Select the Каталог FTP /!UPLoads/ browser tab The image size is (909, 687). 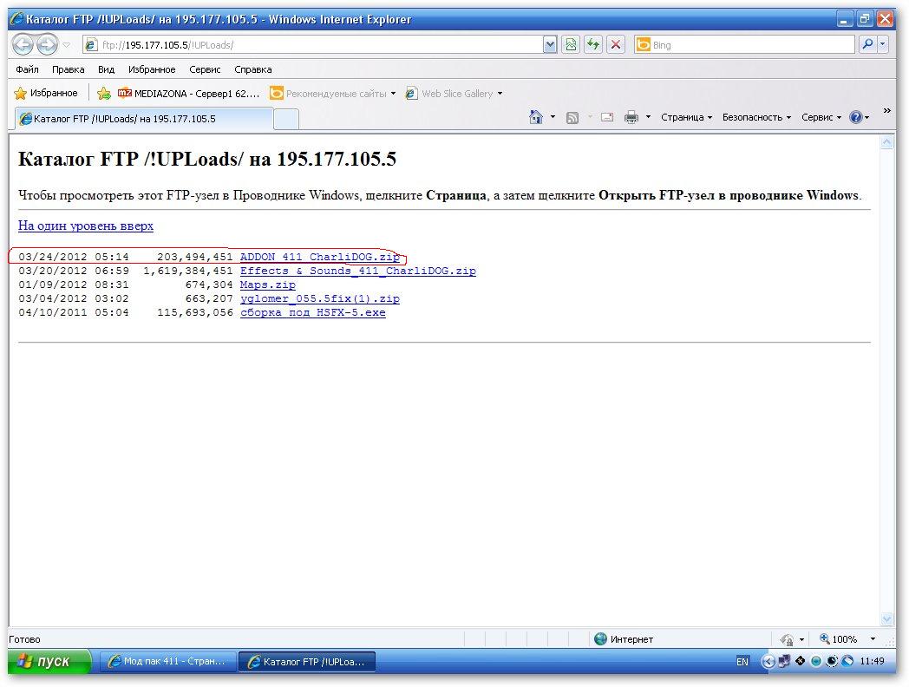[143, 119]
